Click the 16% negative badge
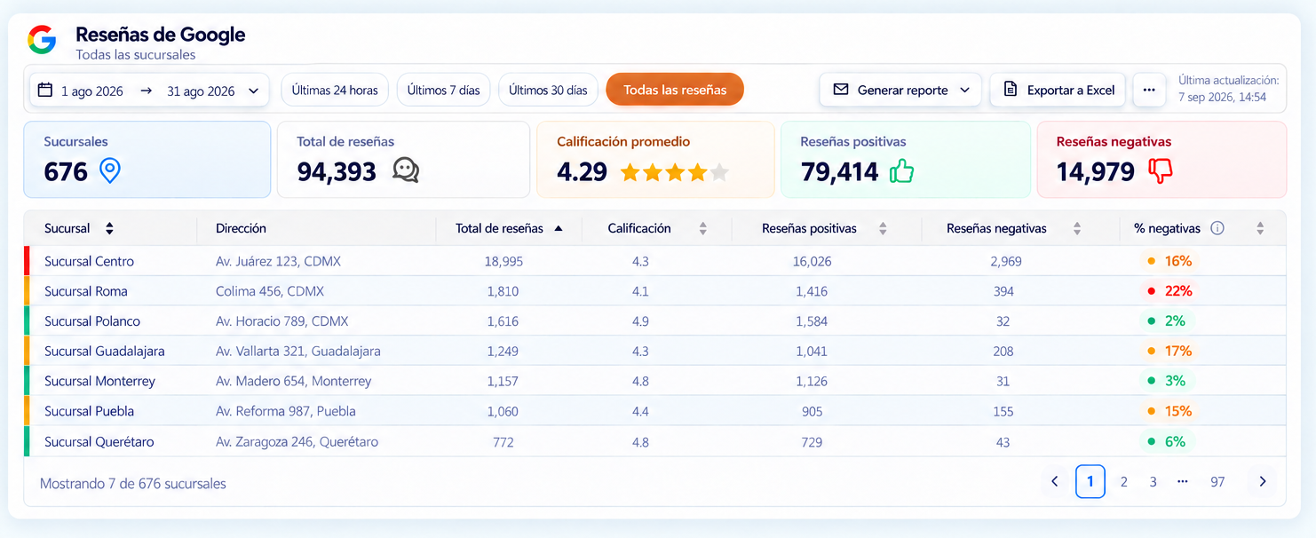 [x=1169, y=261]
